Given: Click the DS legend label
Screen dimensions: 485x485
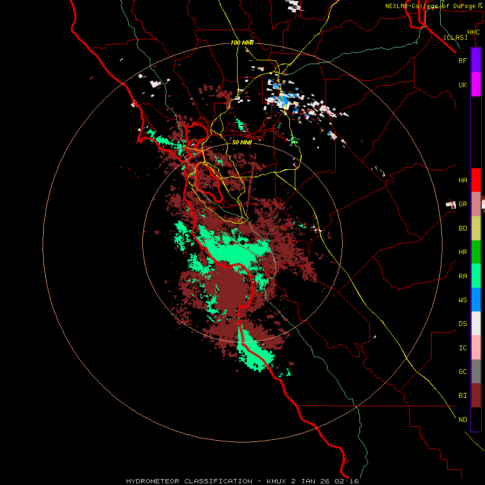Looking at the screenshot, I should pyautogui.click(x=463, y=324).
